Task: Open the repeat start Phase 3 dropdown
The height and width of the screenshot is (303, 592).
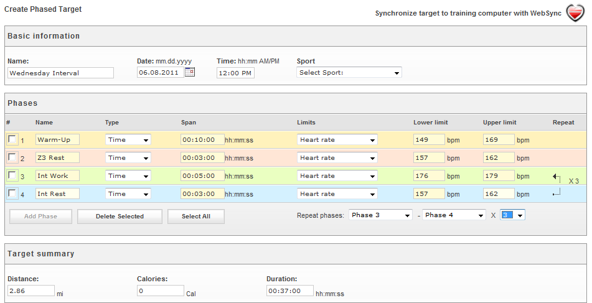Action: 380,215
